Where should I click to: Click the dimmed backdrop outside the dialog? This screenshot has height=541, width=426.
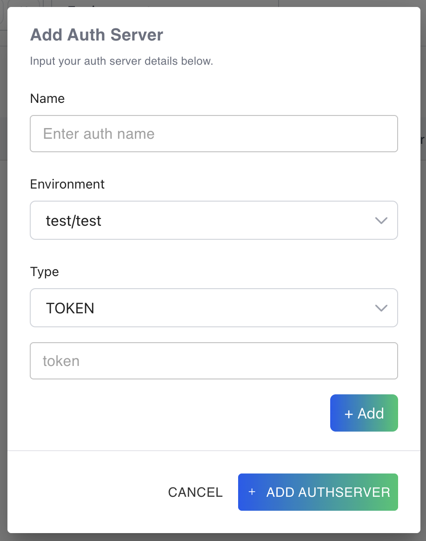[423, 279]
